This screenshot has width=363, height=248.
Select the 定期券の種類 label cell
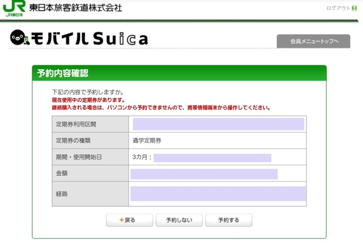pyautogui.click(x=90, y=140)
